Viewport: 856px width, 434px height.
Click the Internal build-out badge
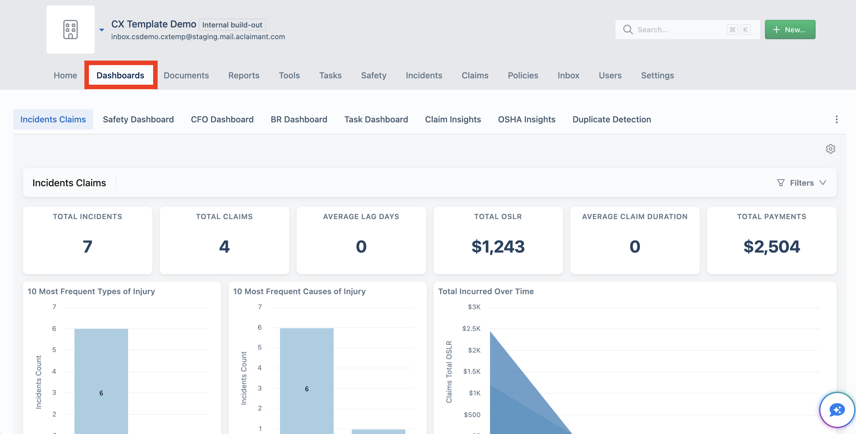pos(232,25)
